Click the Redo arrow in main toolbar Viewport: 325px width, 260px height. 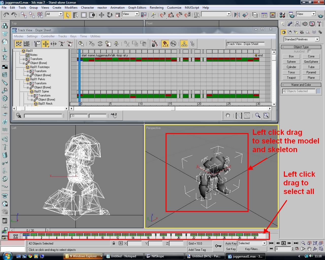tap(14, 15)
